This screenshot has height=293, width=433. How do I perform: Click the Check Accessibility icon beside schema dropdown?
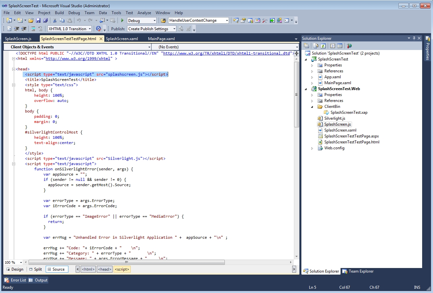pyautogui.click(x=98, y=29)
